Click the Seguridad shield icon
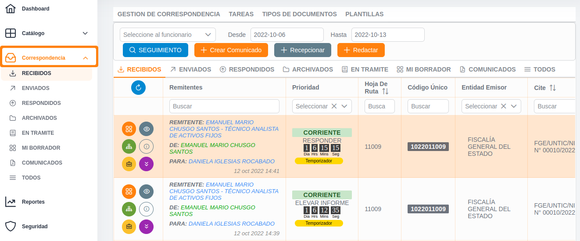 pos(11,227)
